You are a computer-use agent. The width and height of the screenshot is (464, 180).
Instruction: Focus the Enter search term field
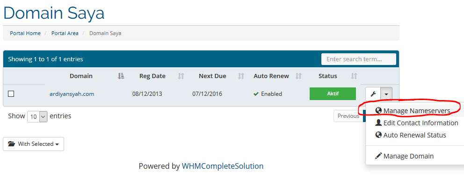(x=359, y=59)
